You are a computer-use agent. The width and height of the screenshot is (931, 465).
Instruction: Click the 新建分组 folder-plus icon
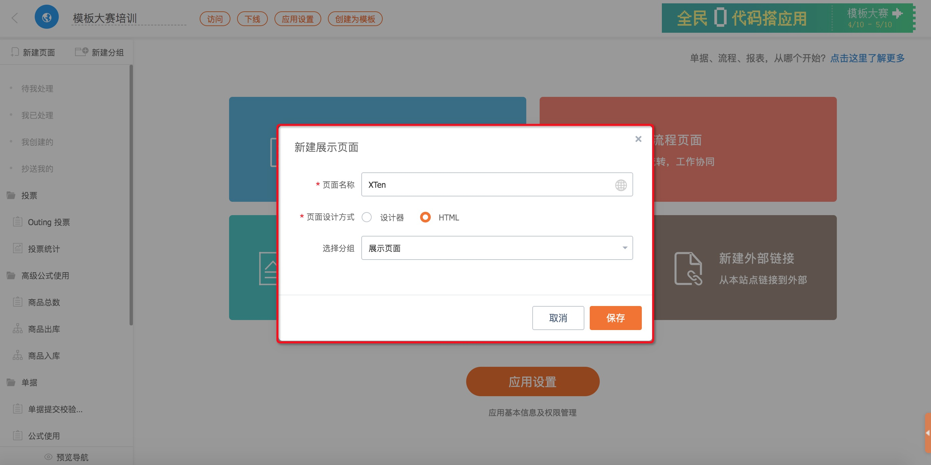pyautogui.click(x=81, y=52)
